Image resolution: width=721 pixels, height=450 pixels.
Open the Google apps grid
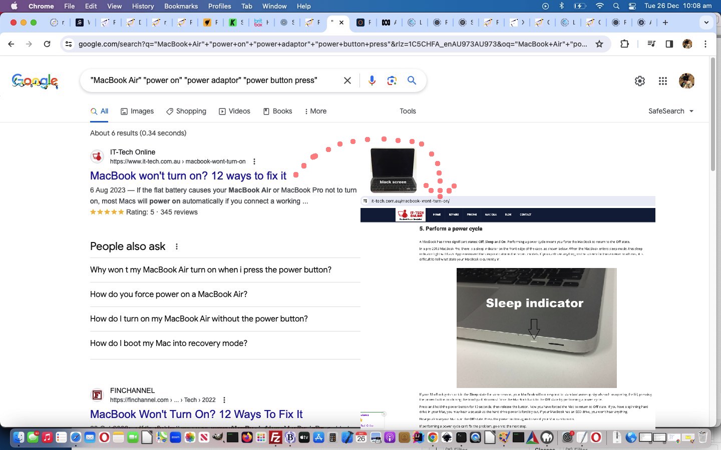point(663,81)
